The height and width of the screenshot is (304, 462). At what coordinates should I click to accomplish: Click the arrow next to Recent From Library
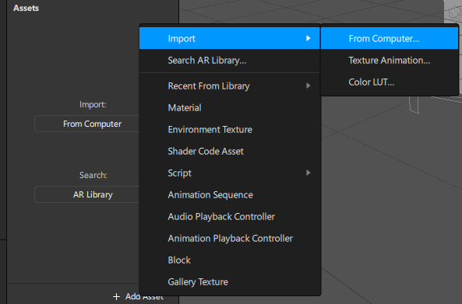pos(309,86)
